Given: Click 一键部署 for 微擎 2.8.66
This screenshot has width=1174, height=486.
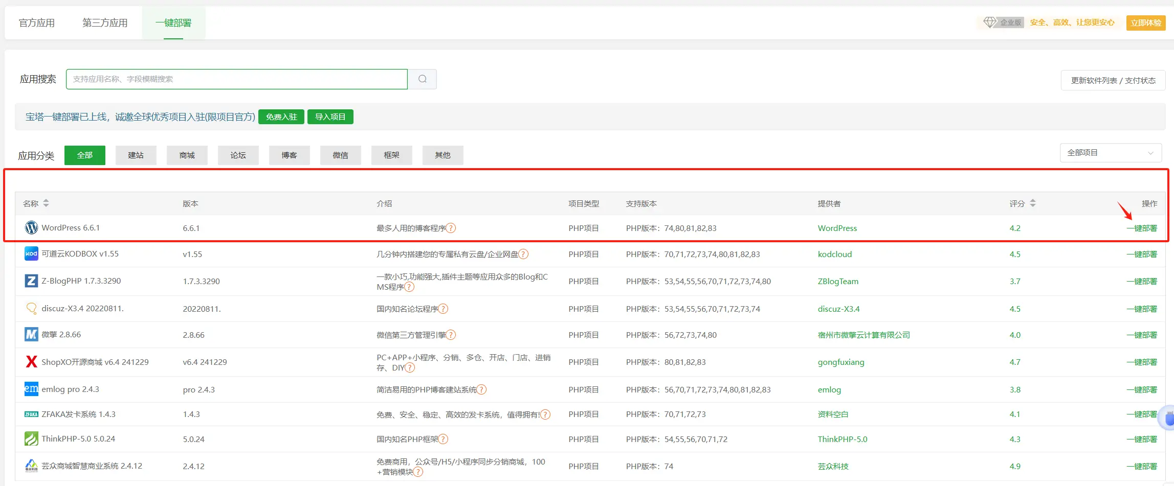Looking at the screenshot, I should pyautogui.click(x=1142, y=335).
